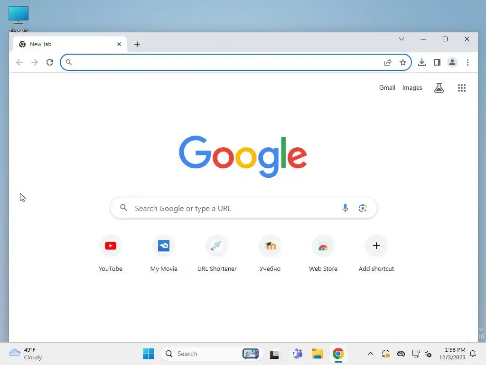
Task: Close the New Tab tab
Action: 119,44
